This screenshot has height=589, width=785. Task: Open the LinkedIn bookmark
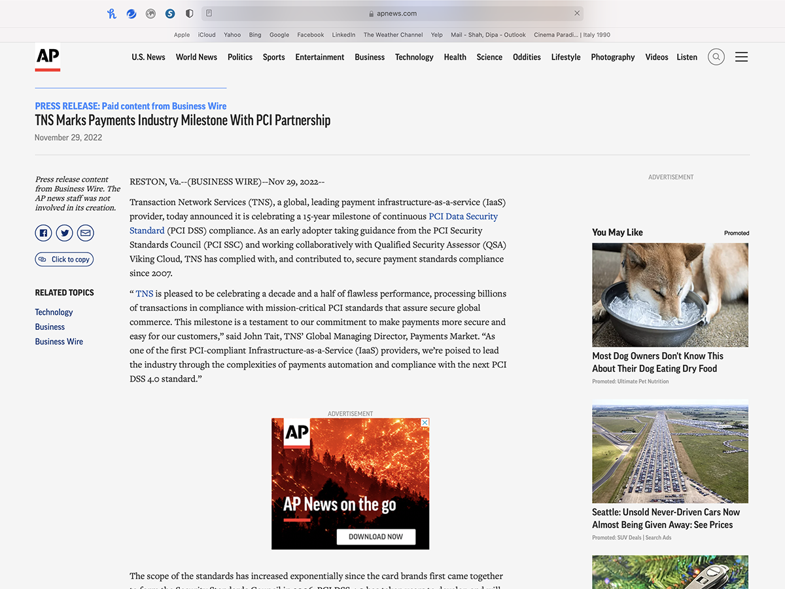coord(343,35)
